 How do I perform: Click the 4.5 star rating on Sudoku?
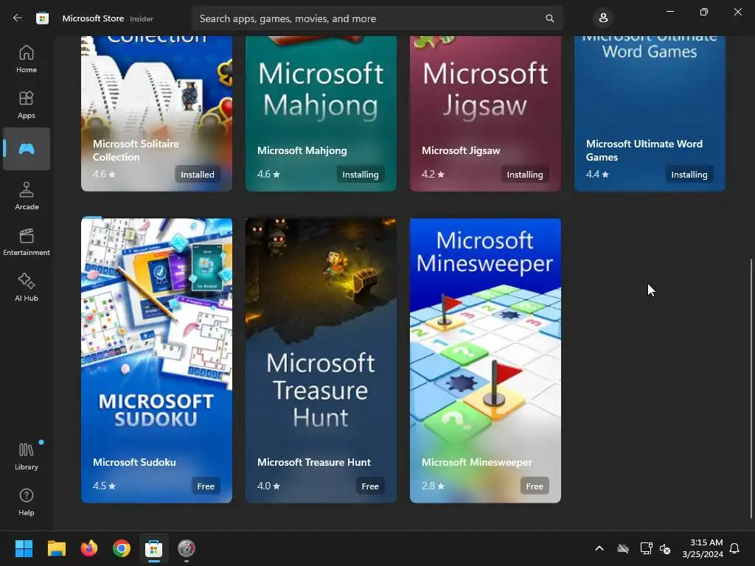coord(104,486)
